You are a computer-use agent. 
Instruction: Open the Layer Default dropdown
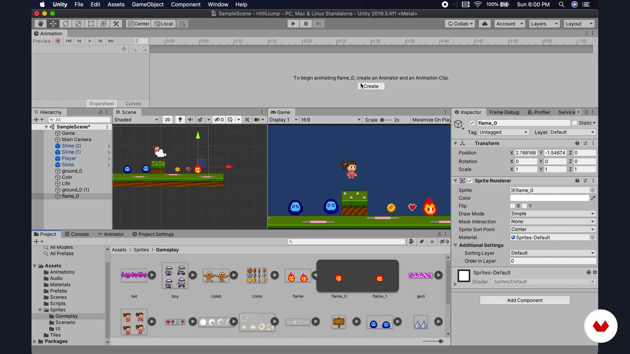tap(572, 132)
